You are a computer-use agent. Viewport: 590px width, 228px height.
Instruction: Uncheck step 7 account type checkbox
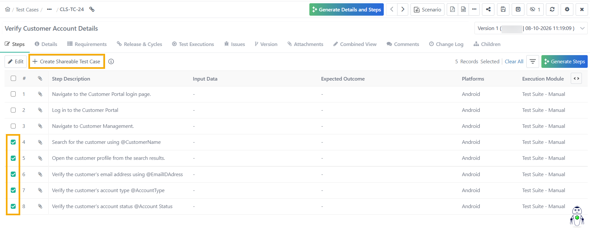(13, 190)
